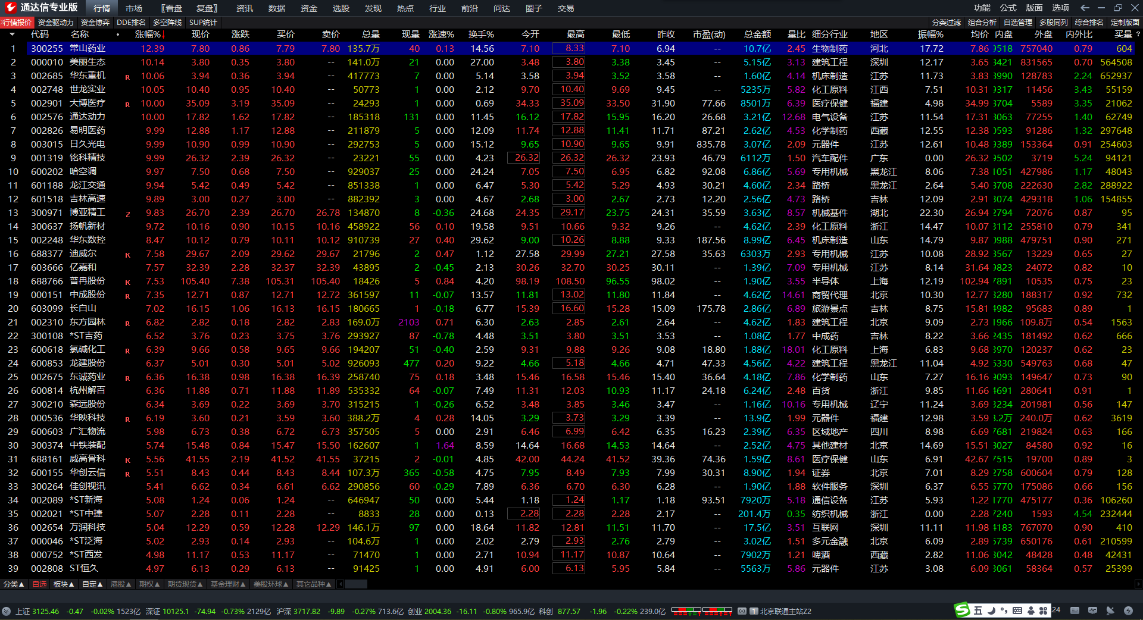Switch to the DDE排名 tab

pyautogui.click(x=131, y=23)
